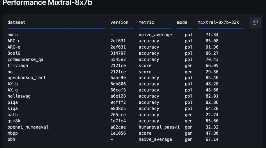Select the 'mbpp' dataset name
Viewport: 266px width, 148px height.
13,133
